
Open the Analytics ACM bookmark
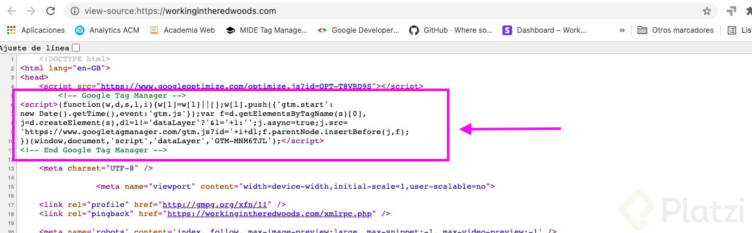[107, 30]
